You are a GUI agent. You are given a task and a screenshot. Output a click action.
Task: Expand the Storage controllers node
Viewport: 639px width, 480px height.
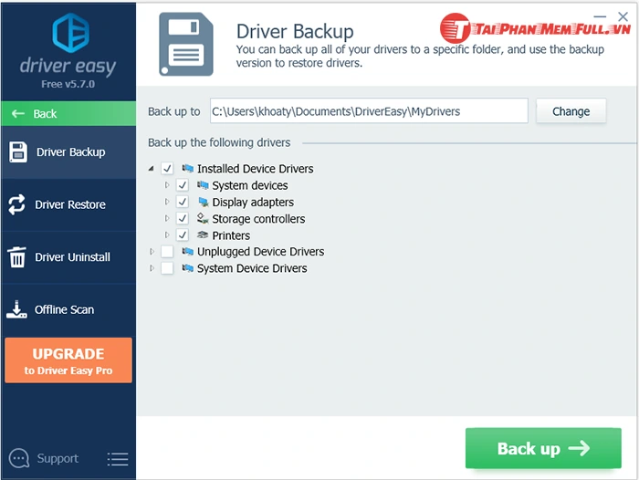click(x=167, y=218)
